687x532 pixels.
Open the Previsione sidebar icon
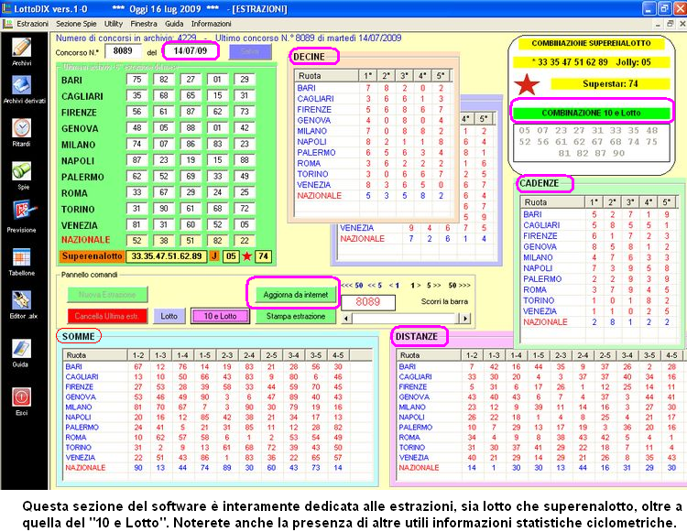click(x=21, y=211)
